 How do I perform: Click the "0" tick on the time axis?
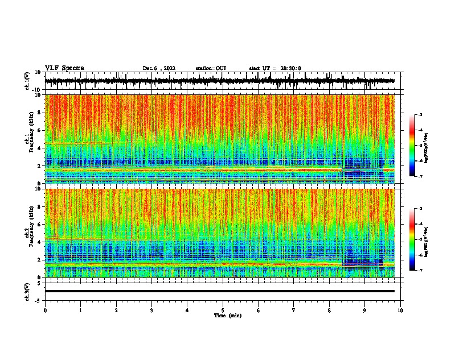45,310
